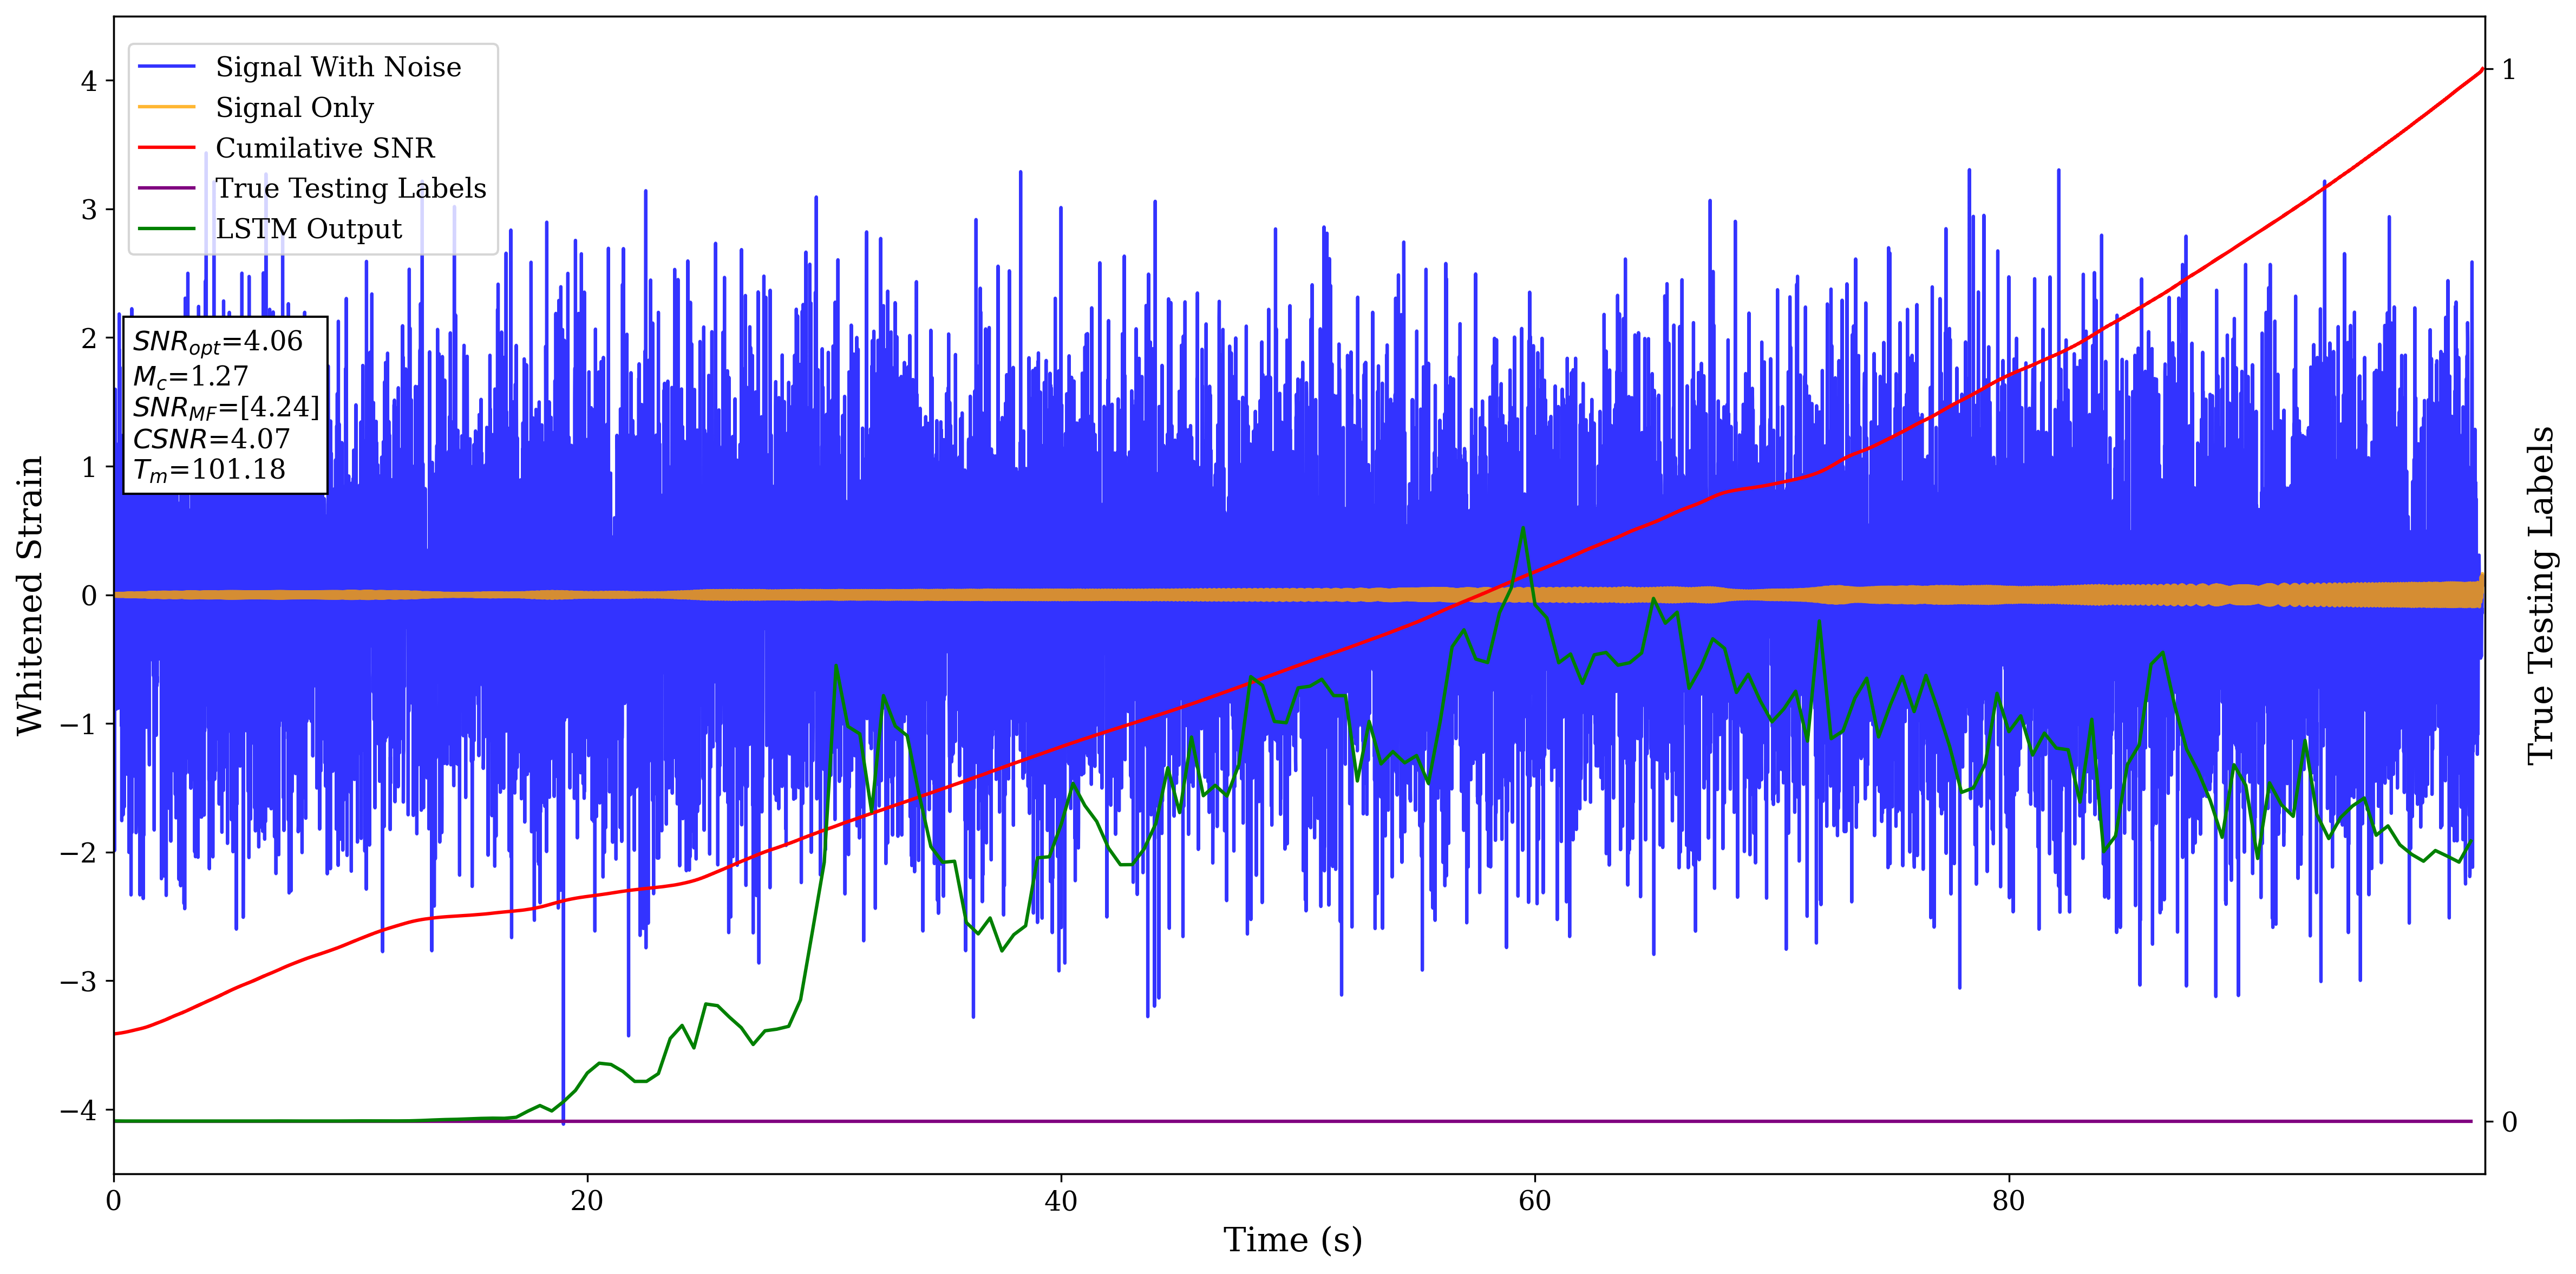Click the x-axis tick label 20
The width and height of the screenshot is (2576, 1274).
coord(587,1200)
